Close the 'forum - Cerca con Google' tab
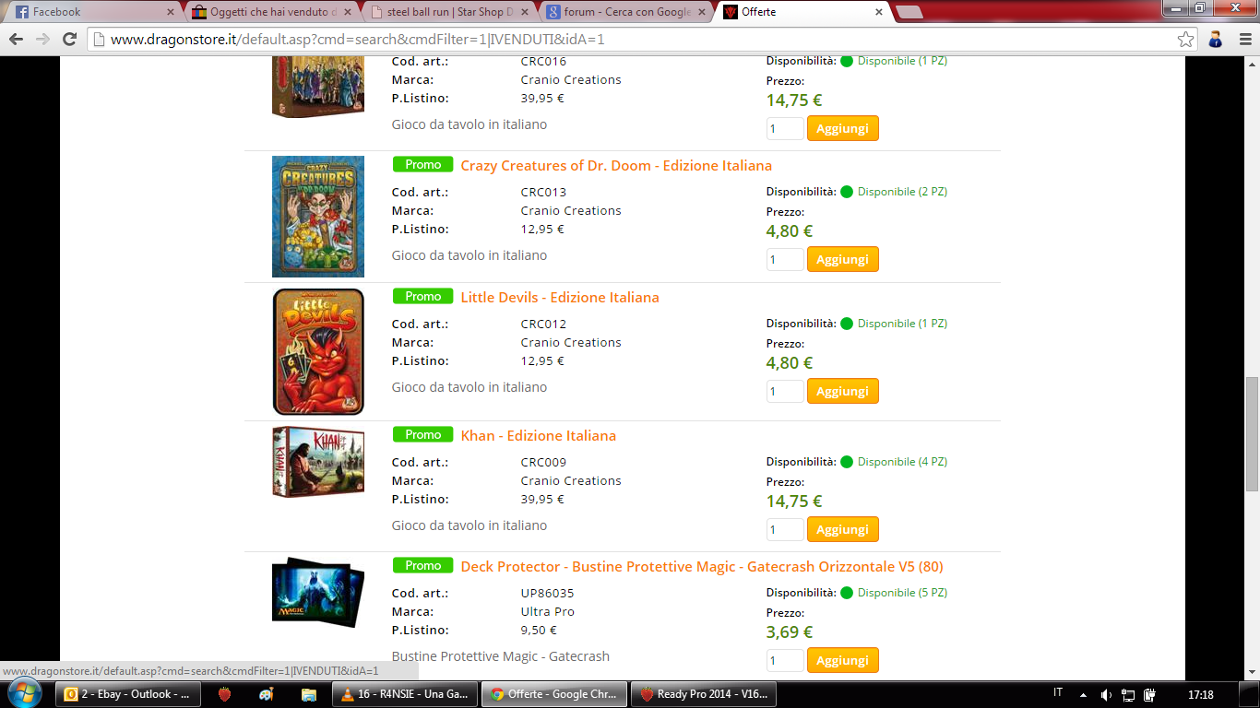The height and width of the screenshot is (708, 1260). point(701,13)
